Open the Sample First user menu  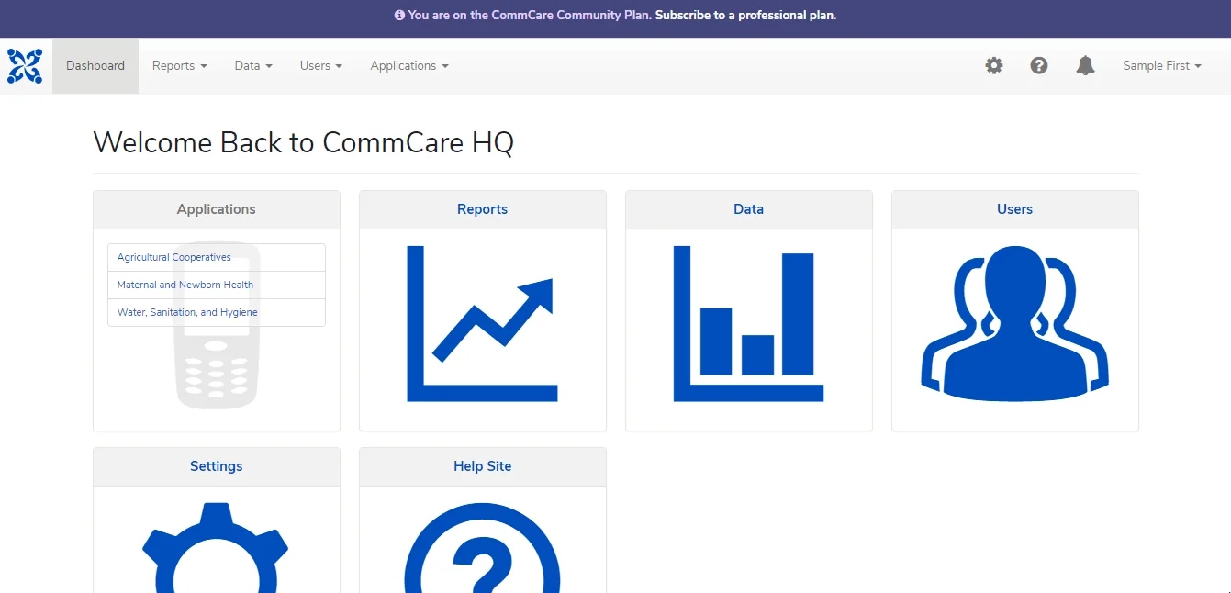(1162, 66)
